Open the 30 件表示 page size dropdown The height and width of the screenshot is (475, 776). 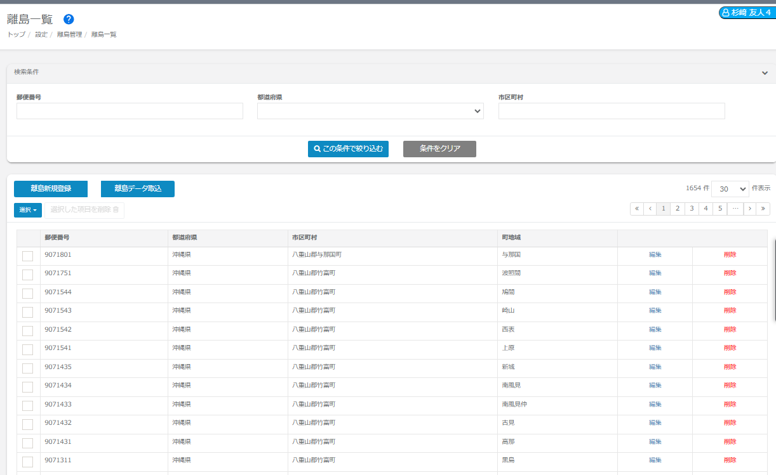pyautogui.click(x=730, y=189)
